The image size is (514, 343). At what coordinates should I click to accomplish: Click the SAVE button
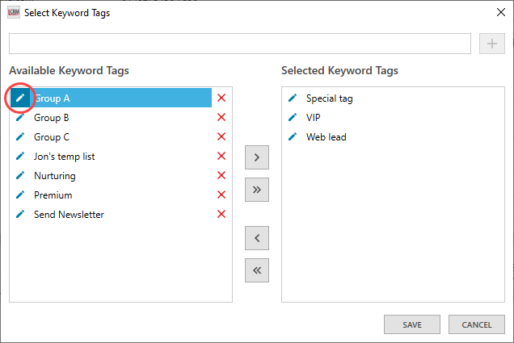[412, 324]
